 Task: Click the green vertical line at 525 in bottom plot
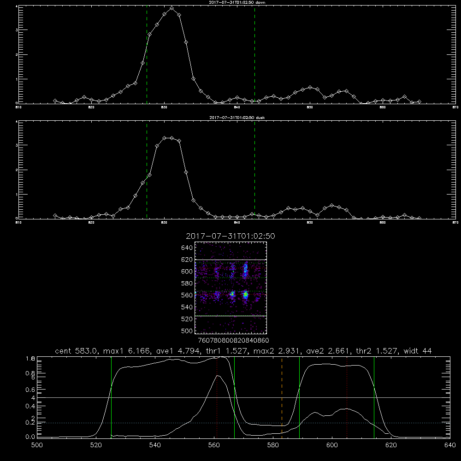pos(111,397)
